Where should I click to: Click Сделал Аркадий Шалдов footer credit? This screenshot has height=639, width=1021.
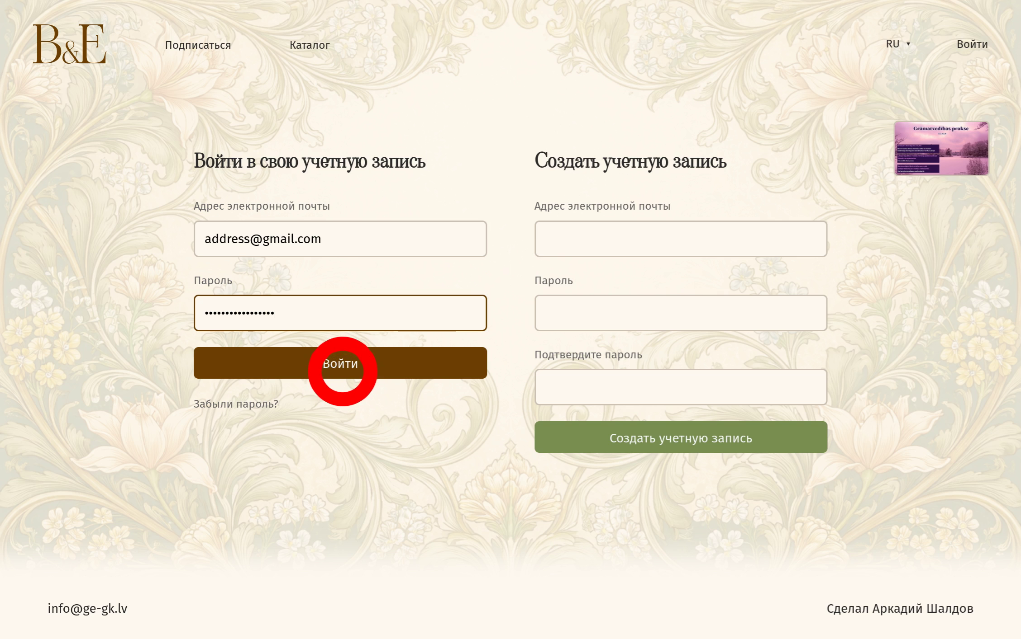(900, 609)
